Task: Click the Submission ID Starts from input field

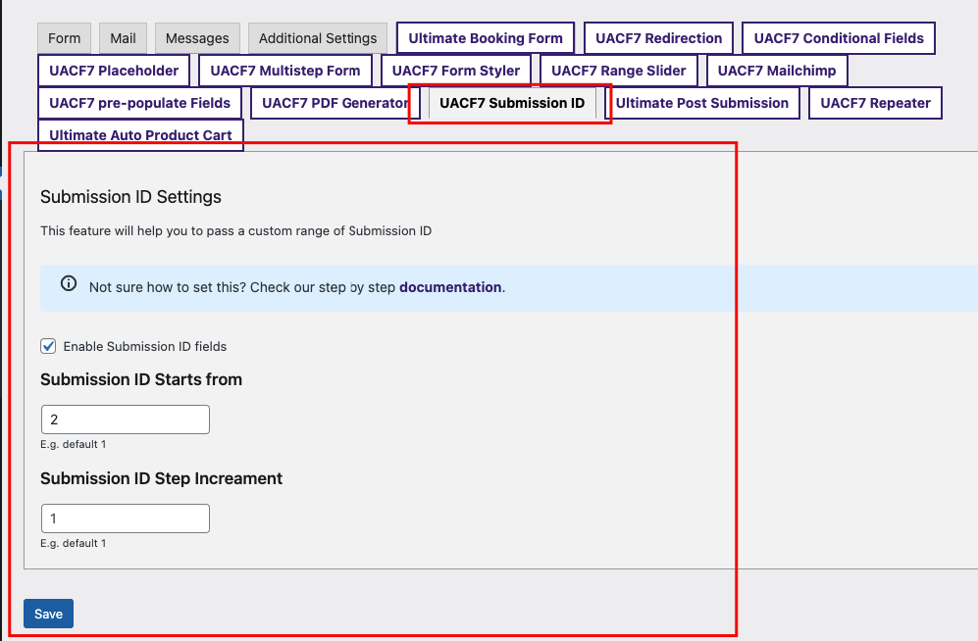Action: tap(125, 419)
